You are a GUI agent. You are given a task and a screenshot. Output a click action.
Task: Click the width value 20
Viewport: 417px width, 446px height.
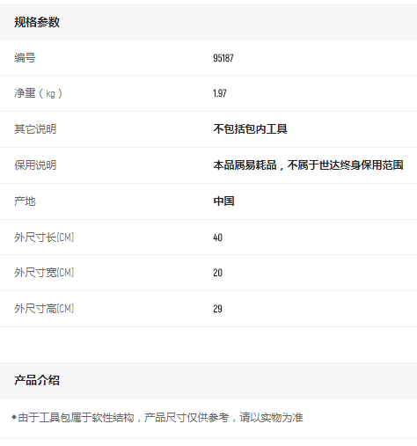point(217,273)
